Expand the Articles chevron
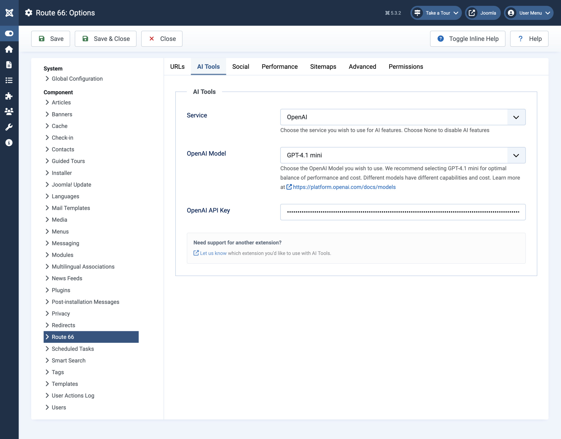Screen dimensions: 561x439 coord(47,102)
